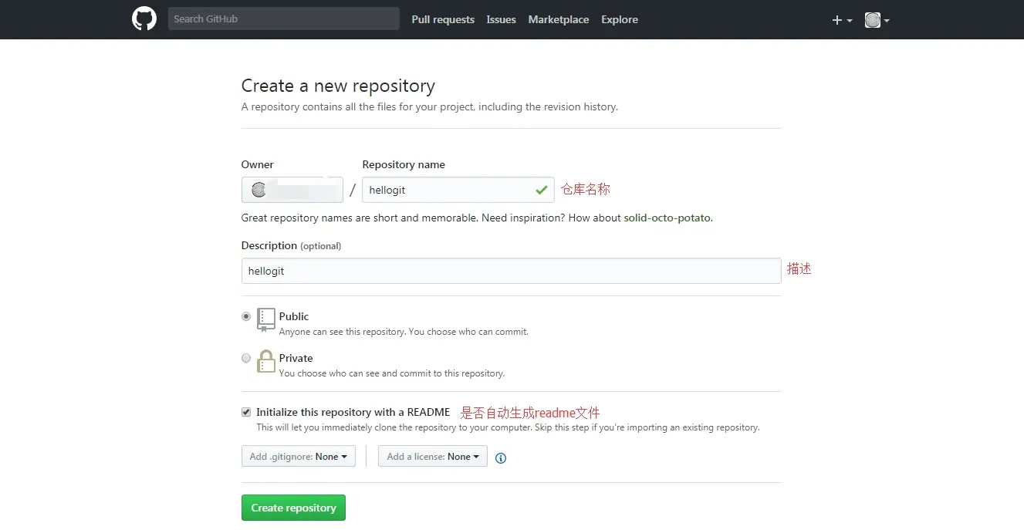Open the Add a license dropdown
Image resolution: width=1024 pixels, height=530 pixels.
[433, 457]
